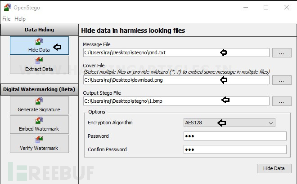Viewport: 297px width, 184px height.
Task: Select the Verify Watermark icon
Action: pos(39,140)
